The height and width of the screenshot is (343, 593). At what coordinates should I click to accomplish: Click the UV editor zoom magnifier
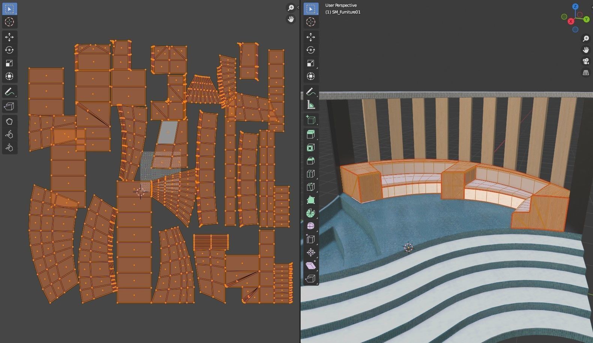tap(291, 8)
